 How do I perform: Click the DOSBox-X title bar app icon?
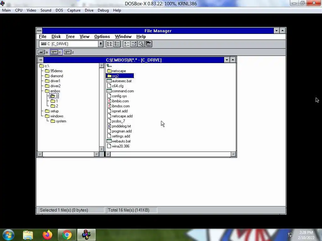(x=3, y=3)
